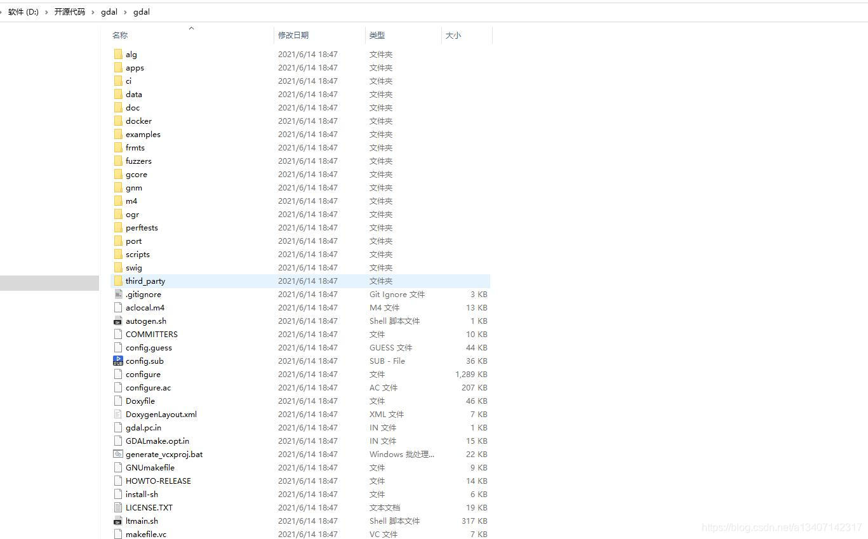Click the port folder icon
The image size is (868, 539).
[117, 241]
